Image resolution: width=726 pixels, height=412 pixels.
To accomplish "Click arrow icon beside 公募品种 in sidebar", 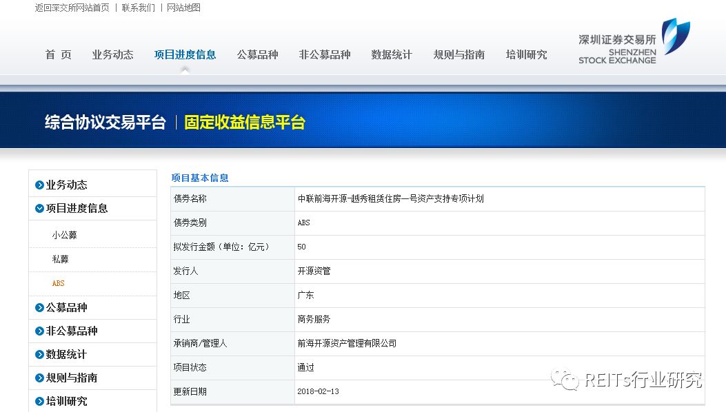I will (39, 307).
